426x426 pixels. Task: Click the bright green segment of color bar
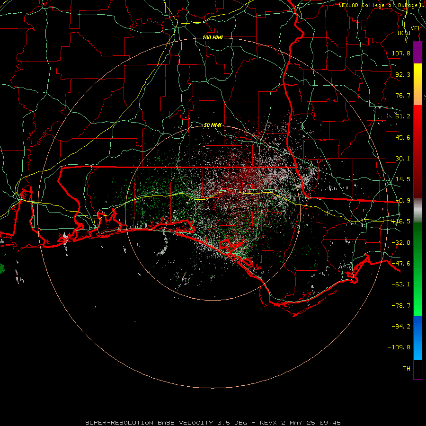418,269
